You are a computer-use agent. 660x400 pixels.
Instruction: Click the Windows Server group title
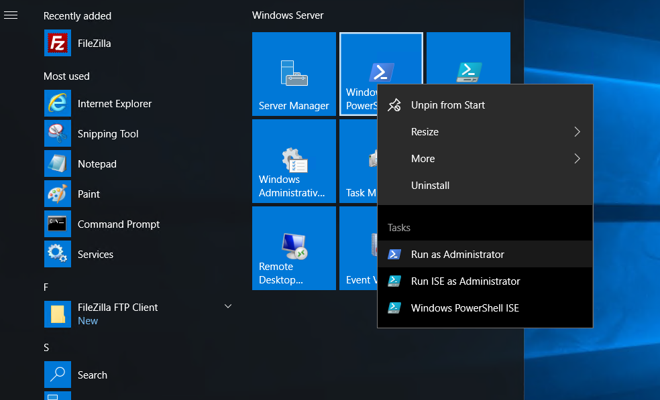288,15
